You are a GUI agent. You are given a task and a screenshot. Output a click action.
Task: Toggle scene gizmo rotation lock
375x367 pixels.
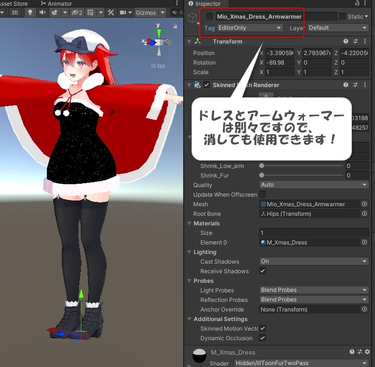point(175,26)
